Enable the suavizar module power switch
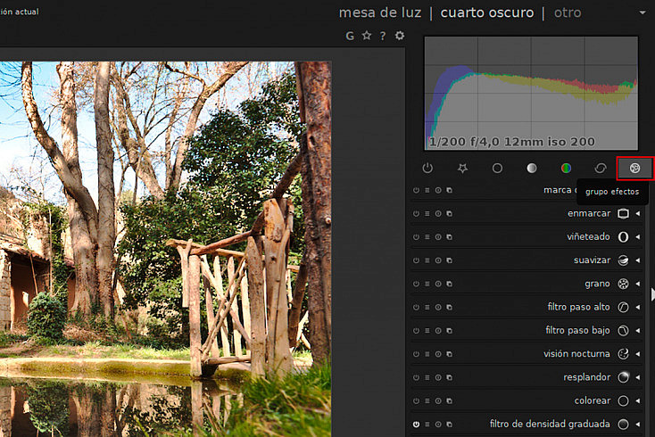This screenshot has height=437, width=655. pyautogui.click(x=416, y=260)
